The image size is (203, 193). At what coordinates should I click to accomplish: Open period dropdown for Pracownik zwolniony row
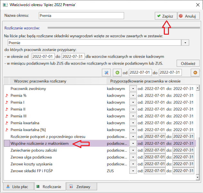tap(133, 89)
